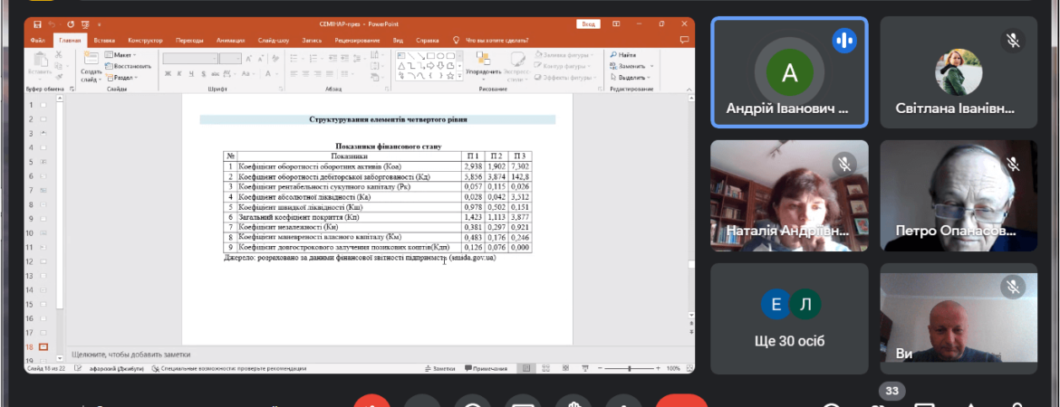Click the Вставить paste icon
1060x407 pixels.
click(x=39, y=62)
